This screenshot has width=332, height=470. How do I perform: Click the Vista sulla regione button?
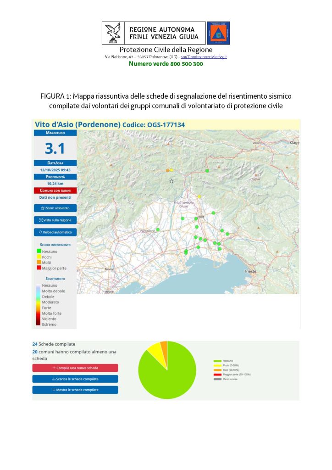click(55, 220)
